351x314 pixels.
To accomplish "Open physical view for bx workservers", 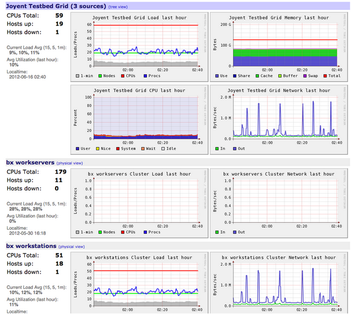I will [x=70, y=163].
